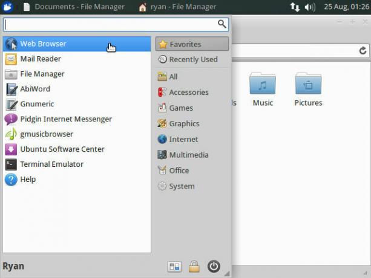
Task: Launch Pidgin Internet Messenger
Action: coord(77,119)
